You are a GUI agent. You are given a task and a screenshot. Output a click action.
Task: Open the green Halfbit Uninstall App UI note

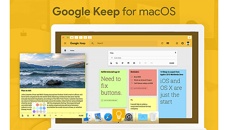pos(113,88)
